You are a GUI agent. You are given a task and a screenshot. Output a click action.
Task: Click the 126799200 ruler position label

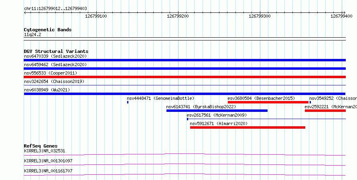click(178, 16)
